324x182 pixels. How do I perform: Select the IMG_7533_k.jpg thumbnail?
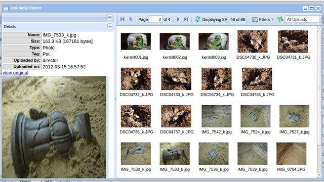[175, 154]
